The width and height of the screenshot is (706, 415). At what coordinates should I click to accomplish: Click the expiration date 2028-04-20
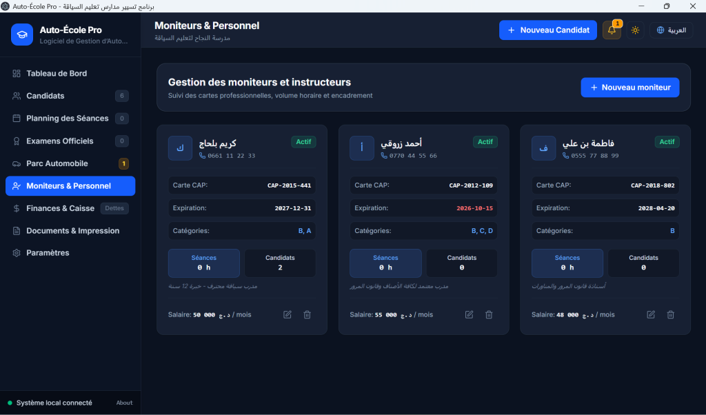(x=656, y=208)
